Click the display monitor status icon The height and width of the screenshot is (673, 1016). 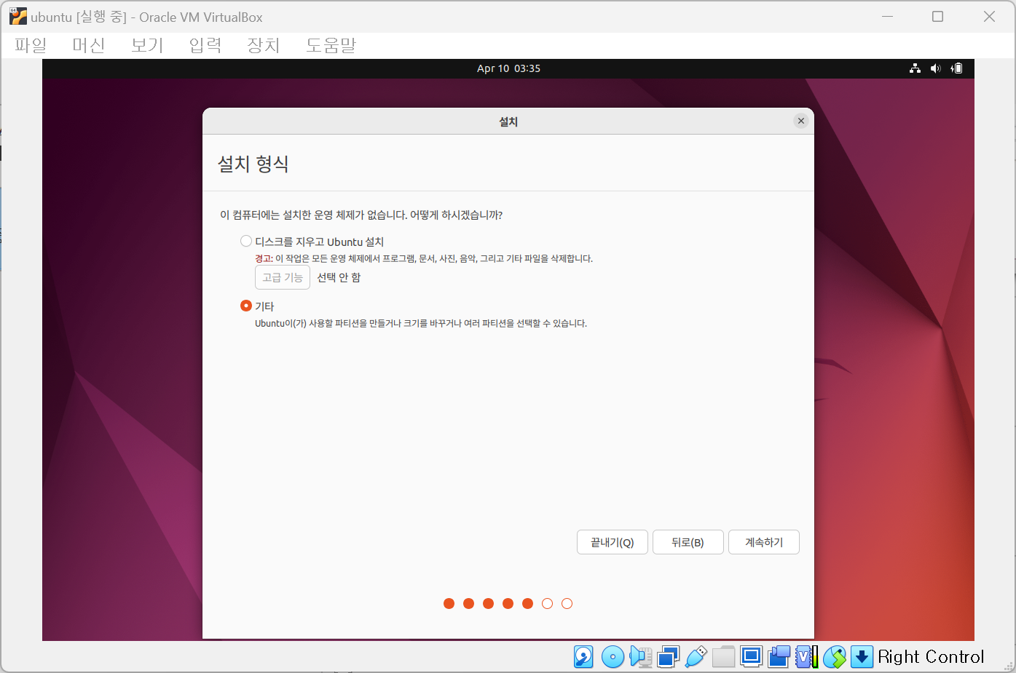coord(751,657)
